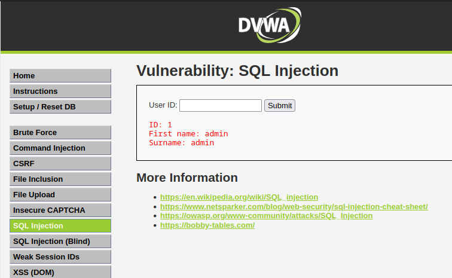Open the XSS (DOM) module

[x=60, y=272]
